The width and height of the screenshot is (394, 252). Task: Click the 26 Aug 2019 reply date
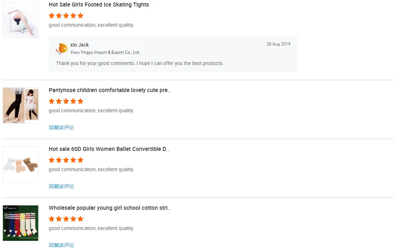pos(278,44)
